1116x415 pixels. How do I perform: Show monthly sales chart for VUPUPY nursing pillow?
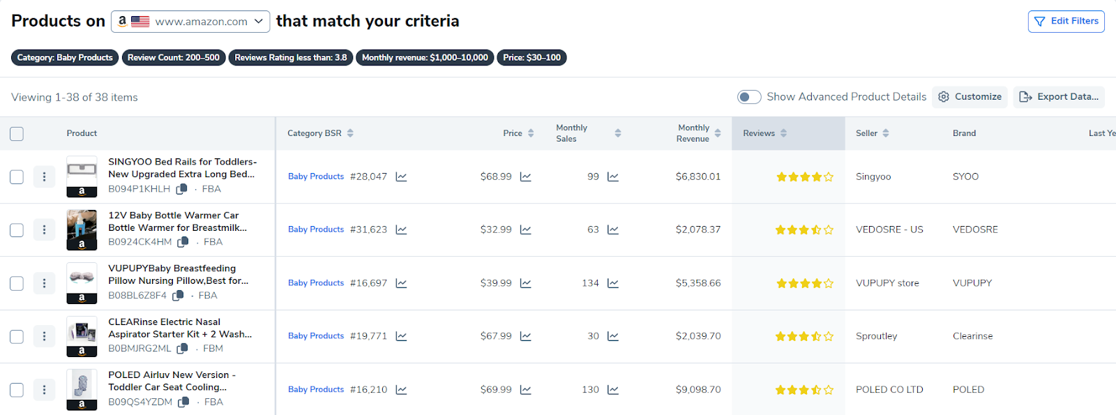click(613, 283)
